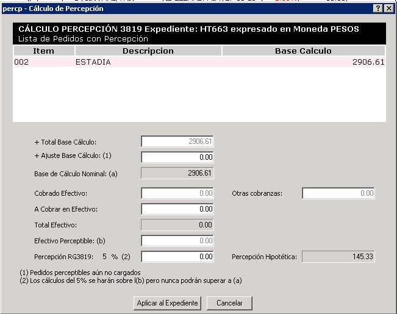This screenshot has height=314, width=397.
Task: Click the Percepción Hipotética value field
Action: click(338, 257)
